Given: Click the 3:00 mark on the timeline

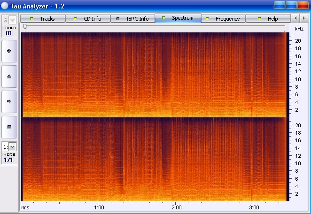Looking at the screenshot, I should pyautogui.click(x=254, y=207).
